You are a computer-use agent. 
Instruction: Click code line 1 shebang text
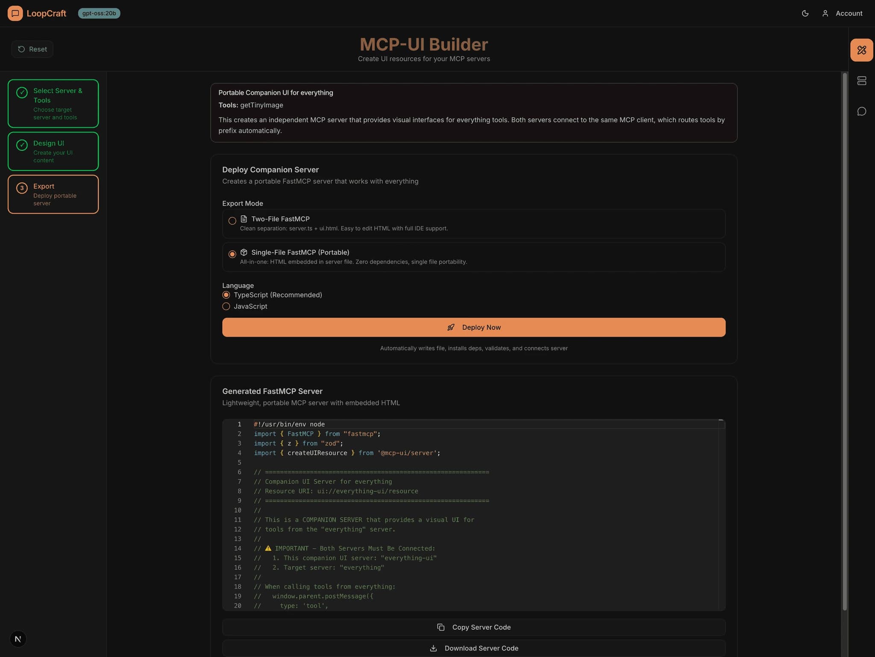289,424
